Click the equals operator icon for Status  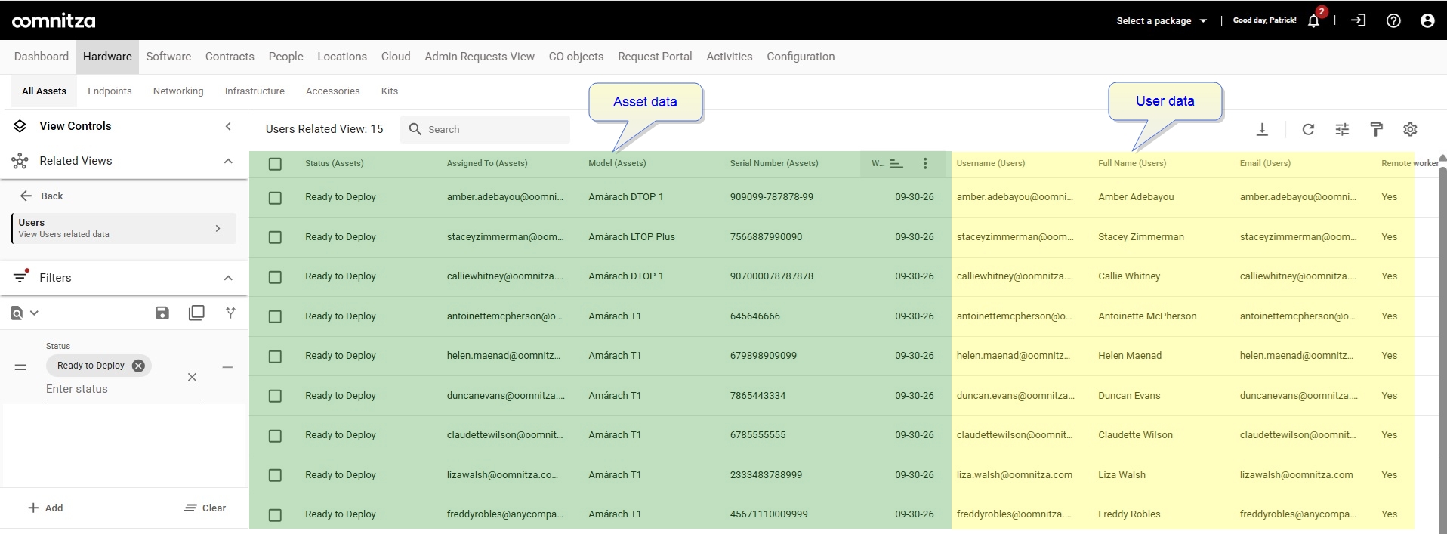tap(20, 367)
